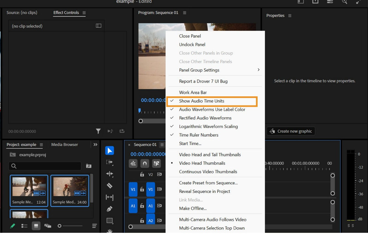Switch Project panel to List View
Screen dimensions: 368x237
coord(24,226)
